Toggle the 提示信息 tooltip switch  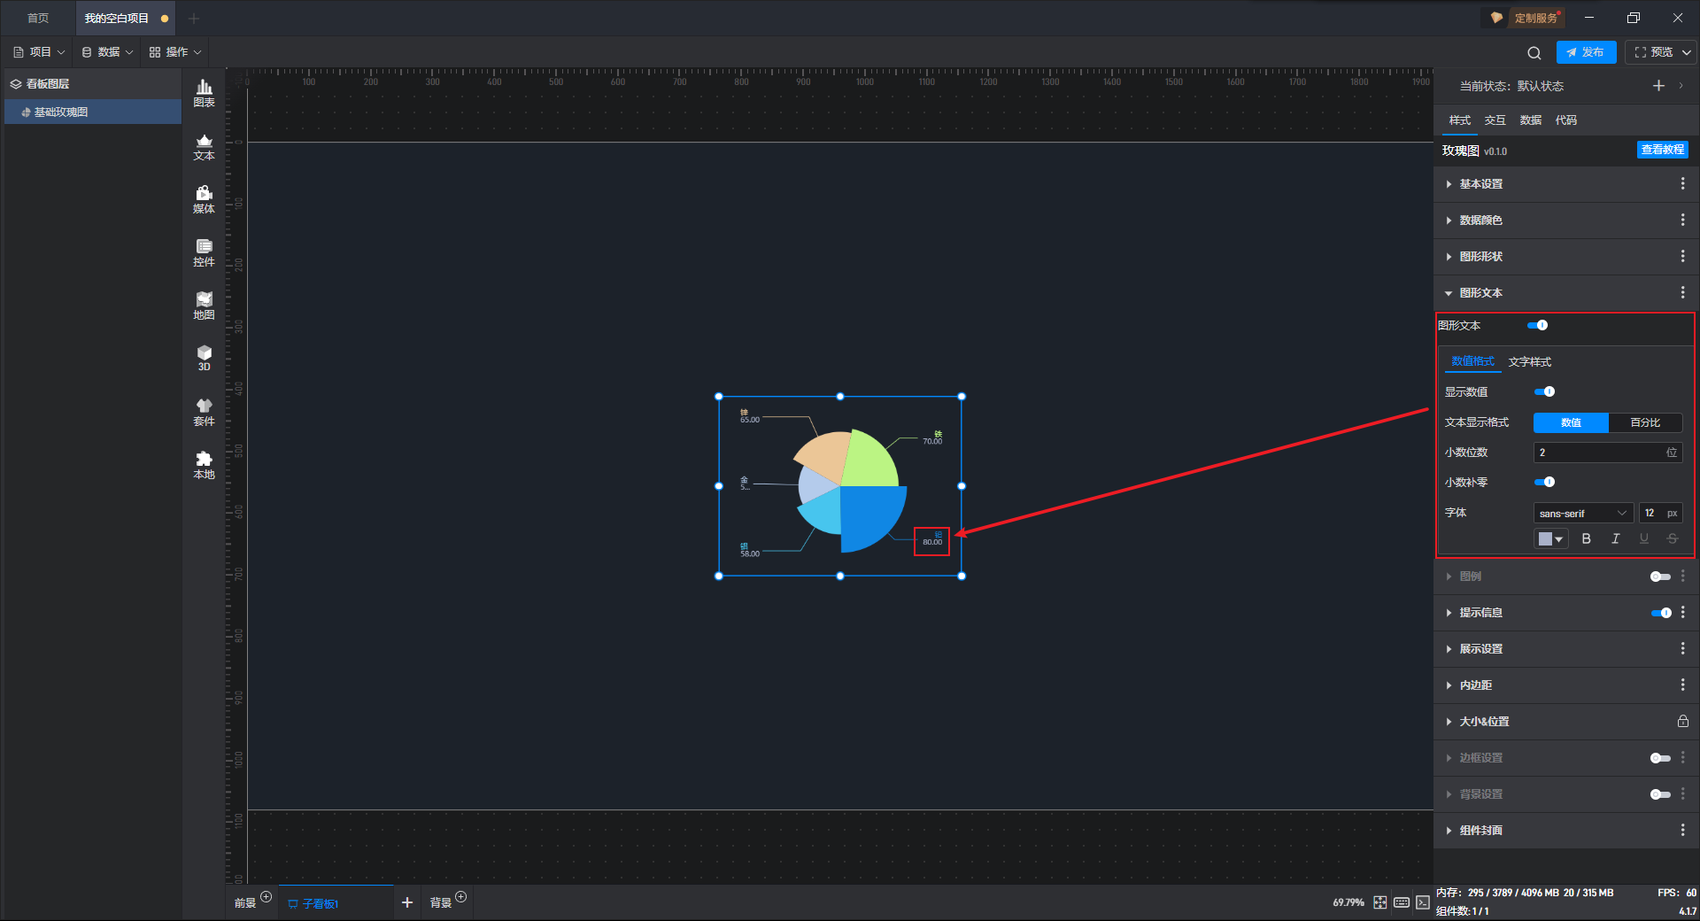tap(1661, 613)
